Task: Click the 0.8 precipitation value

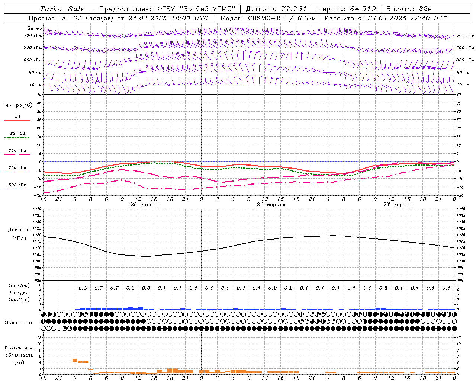Action: (x=130, y=288)
